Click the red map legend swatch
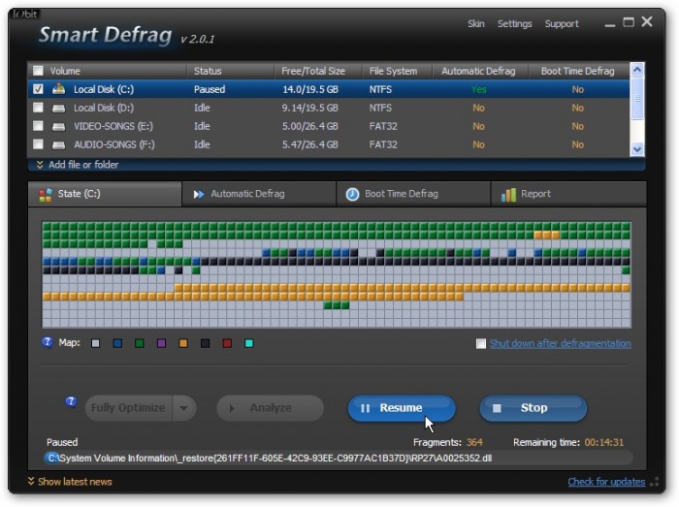Viewport: 679px width, 507px height. pos(227,343)
